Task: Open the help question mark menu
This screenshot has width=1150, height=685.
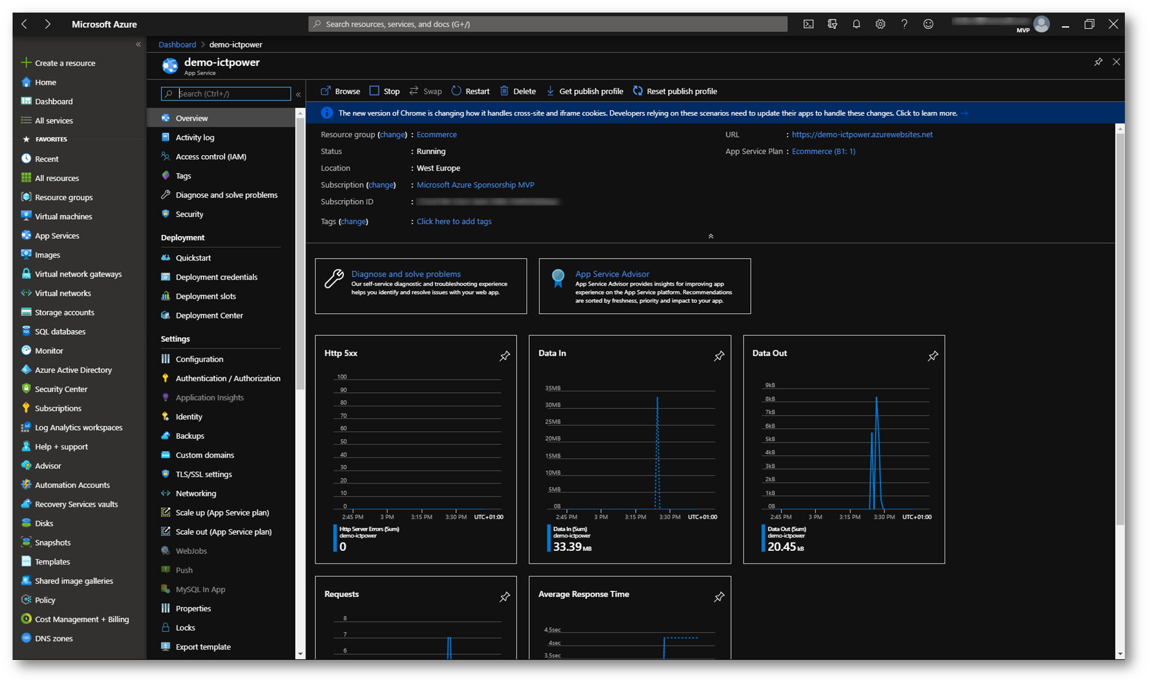Action: click(904, 24)
